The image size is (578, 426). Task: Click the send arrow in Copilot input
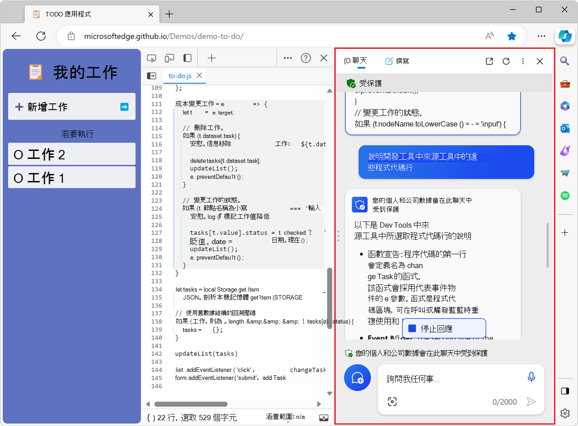(x=532, y=402)
